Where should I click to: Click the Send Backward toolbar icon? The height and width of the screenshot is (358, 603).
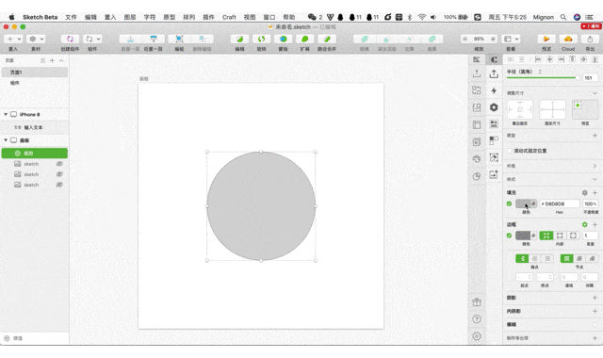click(x=154, y=39)
